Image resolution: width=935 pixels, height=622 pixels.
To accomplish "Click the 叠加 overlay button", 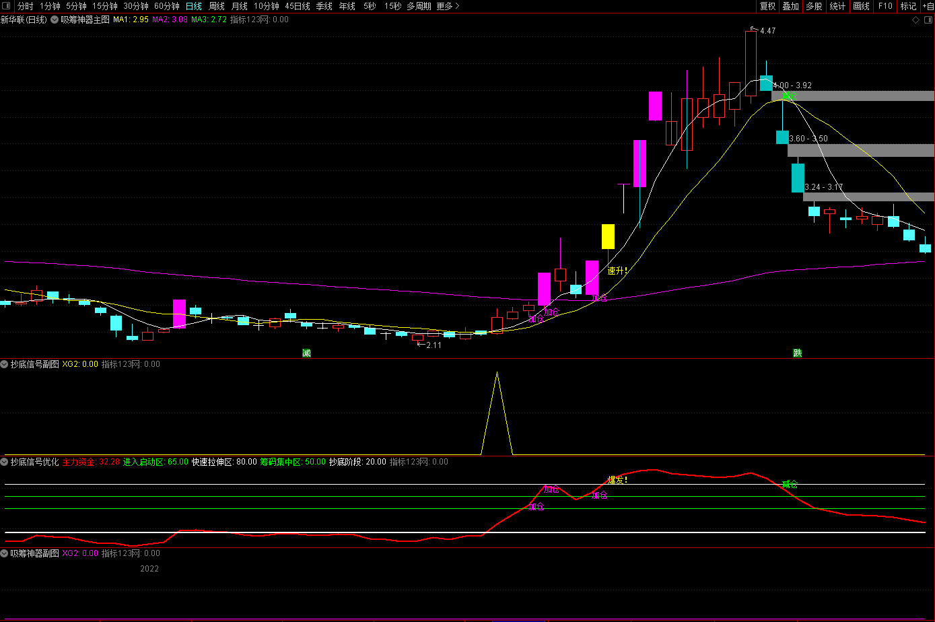I will [x=790, y=6].
